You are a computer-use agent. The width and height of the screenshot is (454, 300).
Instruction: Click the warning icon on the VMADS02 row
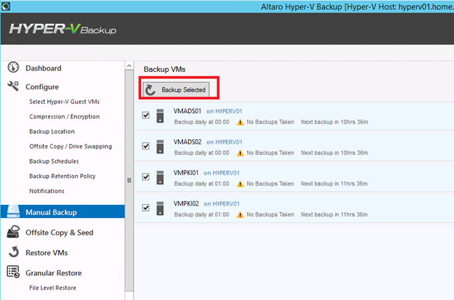tap(240, 153)
